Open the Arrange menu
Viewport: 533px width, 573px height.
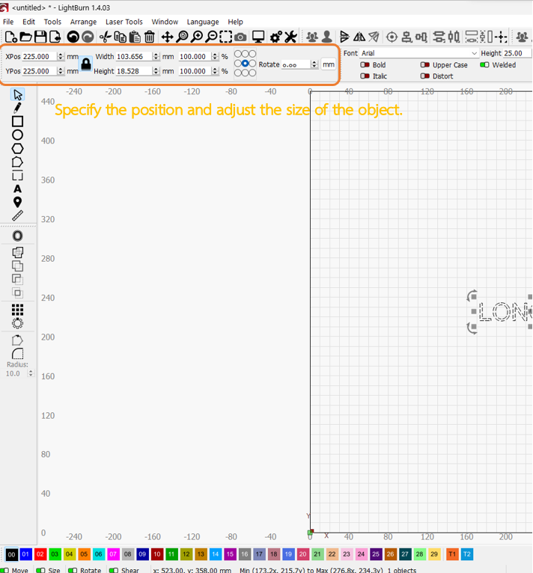tap(83, 22)
